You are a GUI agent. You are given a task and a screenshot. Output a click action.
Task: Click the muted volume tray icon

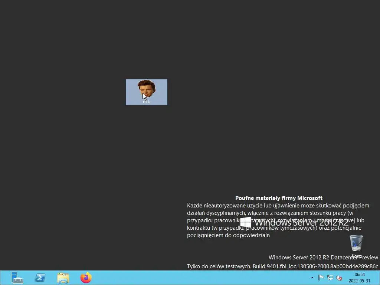[339, 278]
